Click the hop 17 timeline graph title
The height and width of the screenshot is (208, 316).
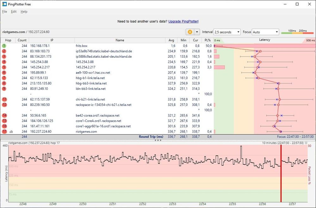pyautogui.click(x=34, y=143)
